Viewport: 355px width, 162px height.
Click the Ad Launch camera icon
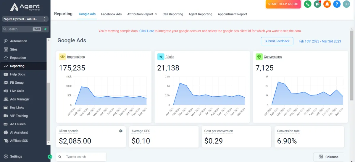click(6, 124)
